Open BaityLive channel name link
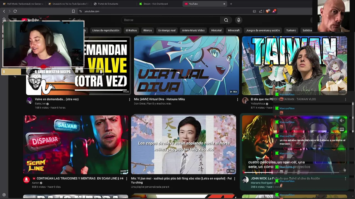 (40, 104)
